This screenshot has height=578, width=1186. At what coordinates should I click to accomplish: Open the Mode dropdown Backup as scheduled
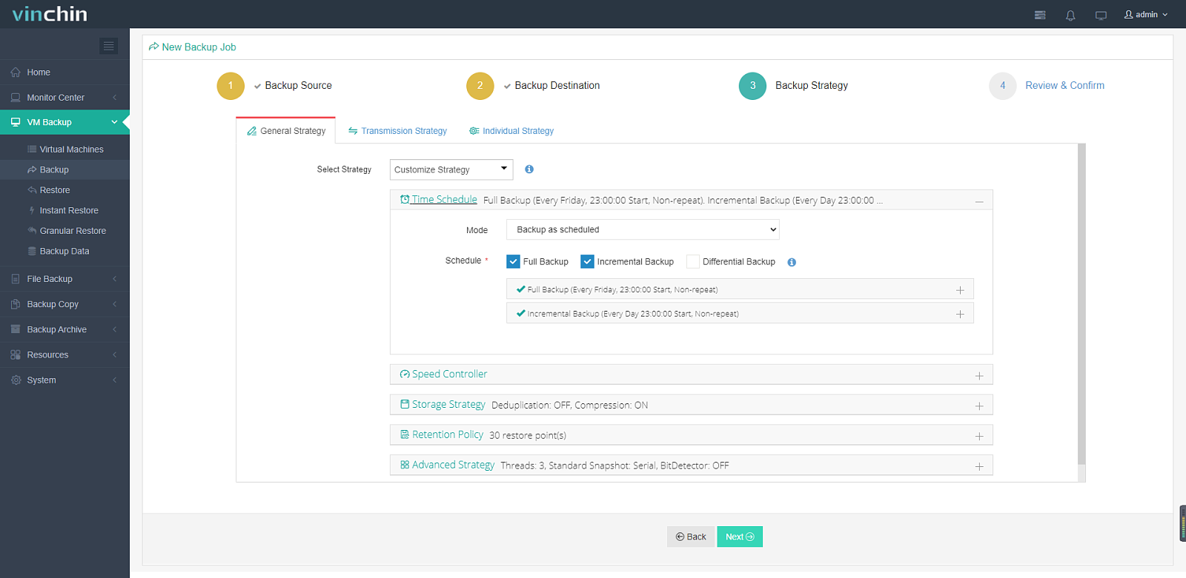click(643, 229)
